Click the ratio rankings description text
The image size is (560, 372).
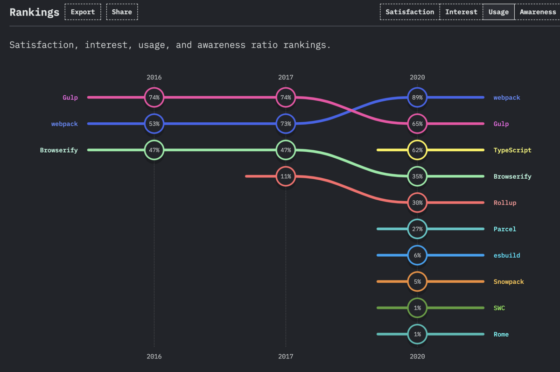[170, 45]
